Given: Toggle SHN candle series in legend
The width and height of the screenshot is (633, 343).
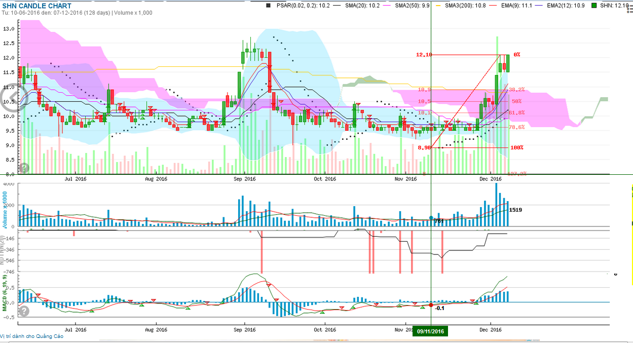Looking at the screenshot, I should (x=615, y=6).
